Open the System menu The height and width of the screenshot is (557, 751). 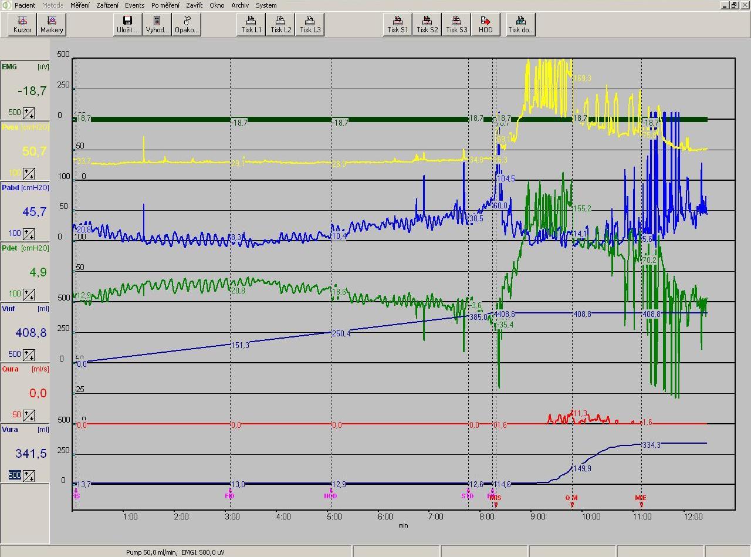point(266,5)
